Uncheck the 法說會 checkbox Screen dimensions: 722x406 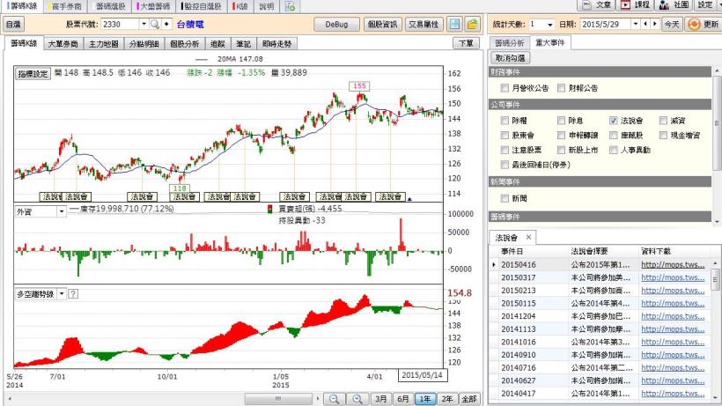coord(614,121)
